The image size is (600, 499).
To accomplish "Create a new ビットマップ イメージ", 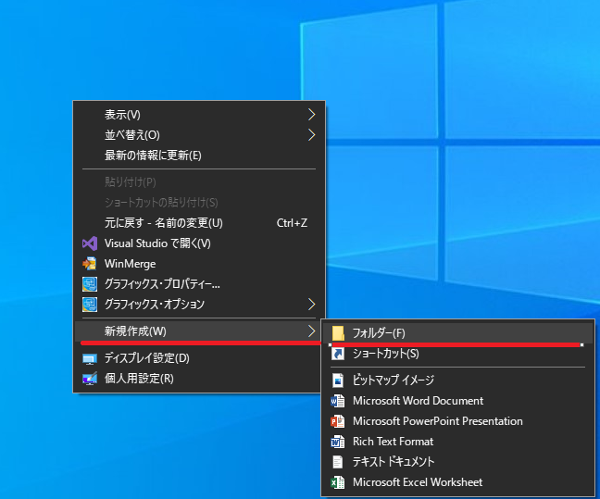I will coord(457,380).
